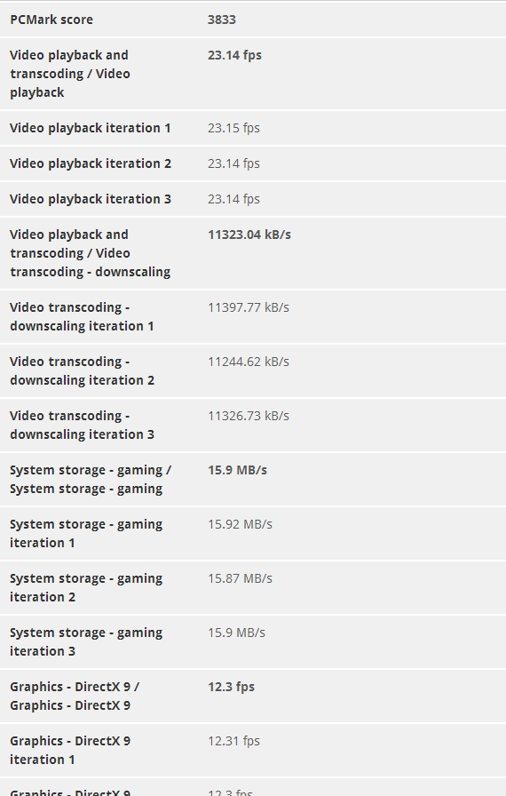Image resolution: width=506 pixels, height=796 pixels.
Task: Select the 11323.04 kB/s transcoding result
Action: (x=249, y=235)
